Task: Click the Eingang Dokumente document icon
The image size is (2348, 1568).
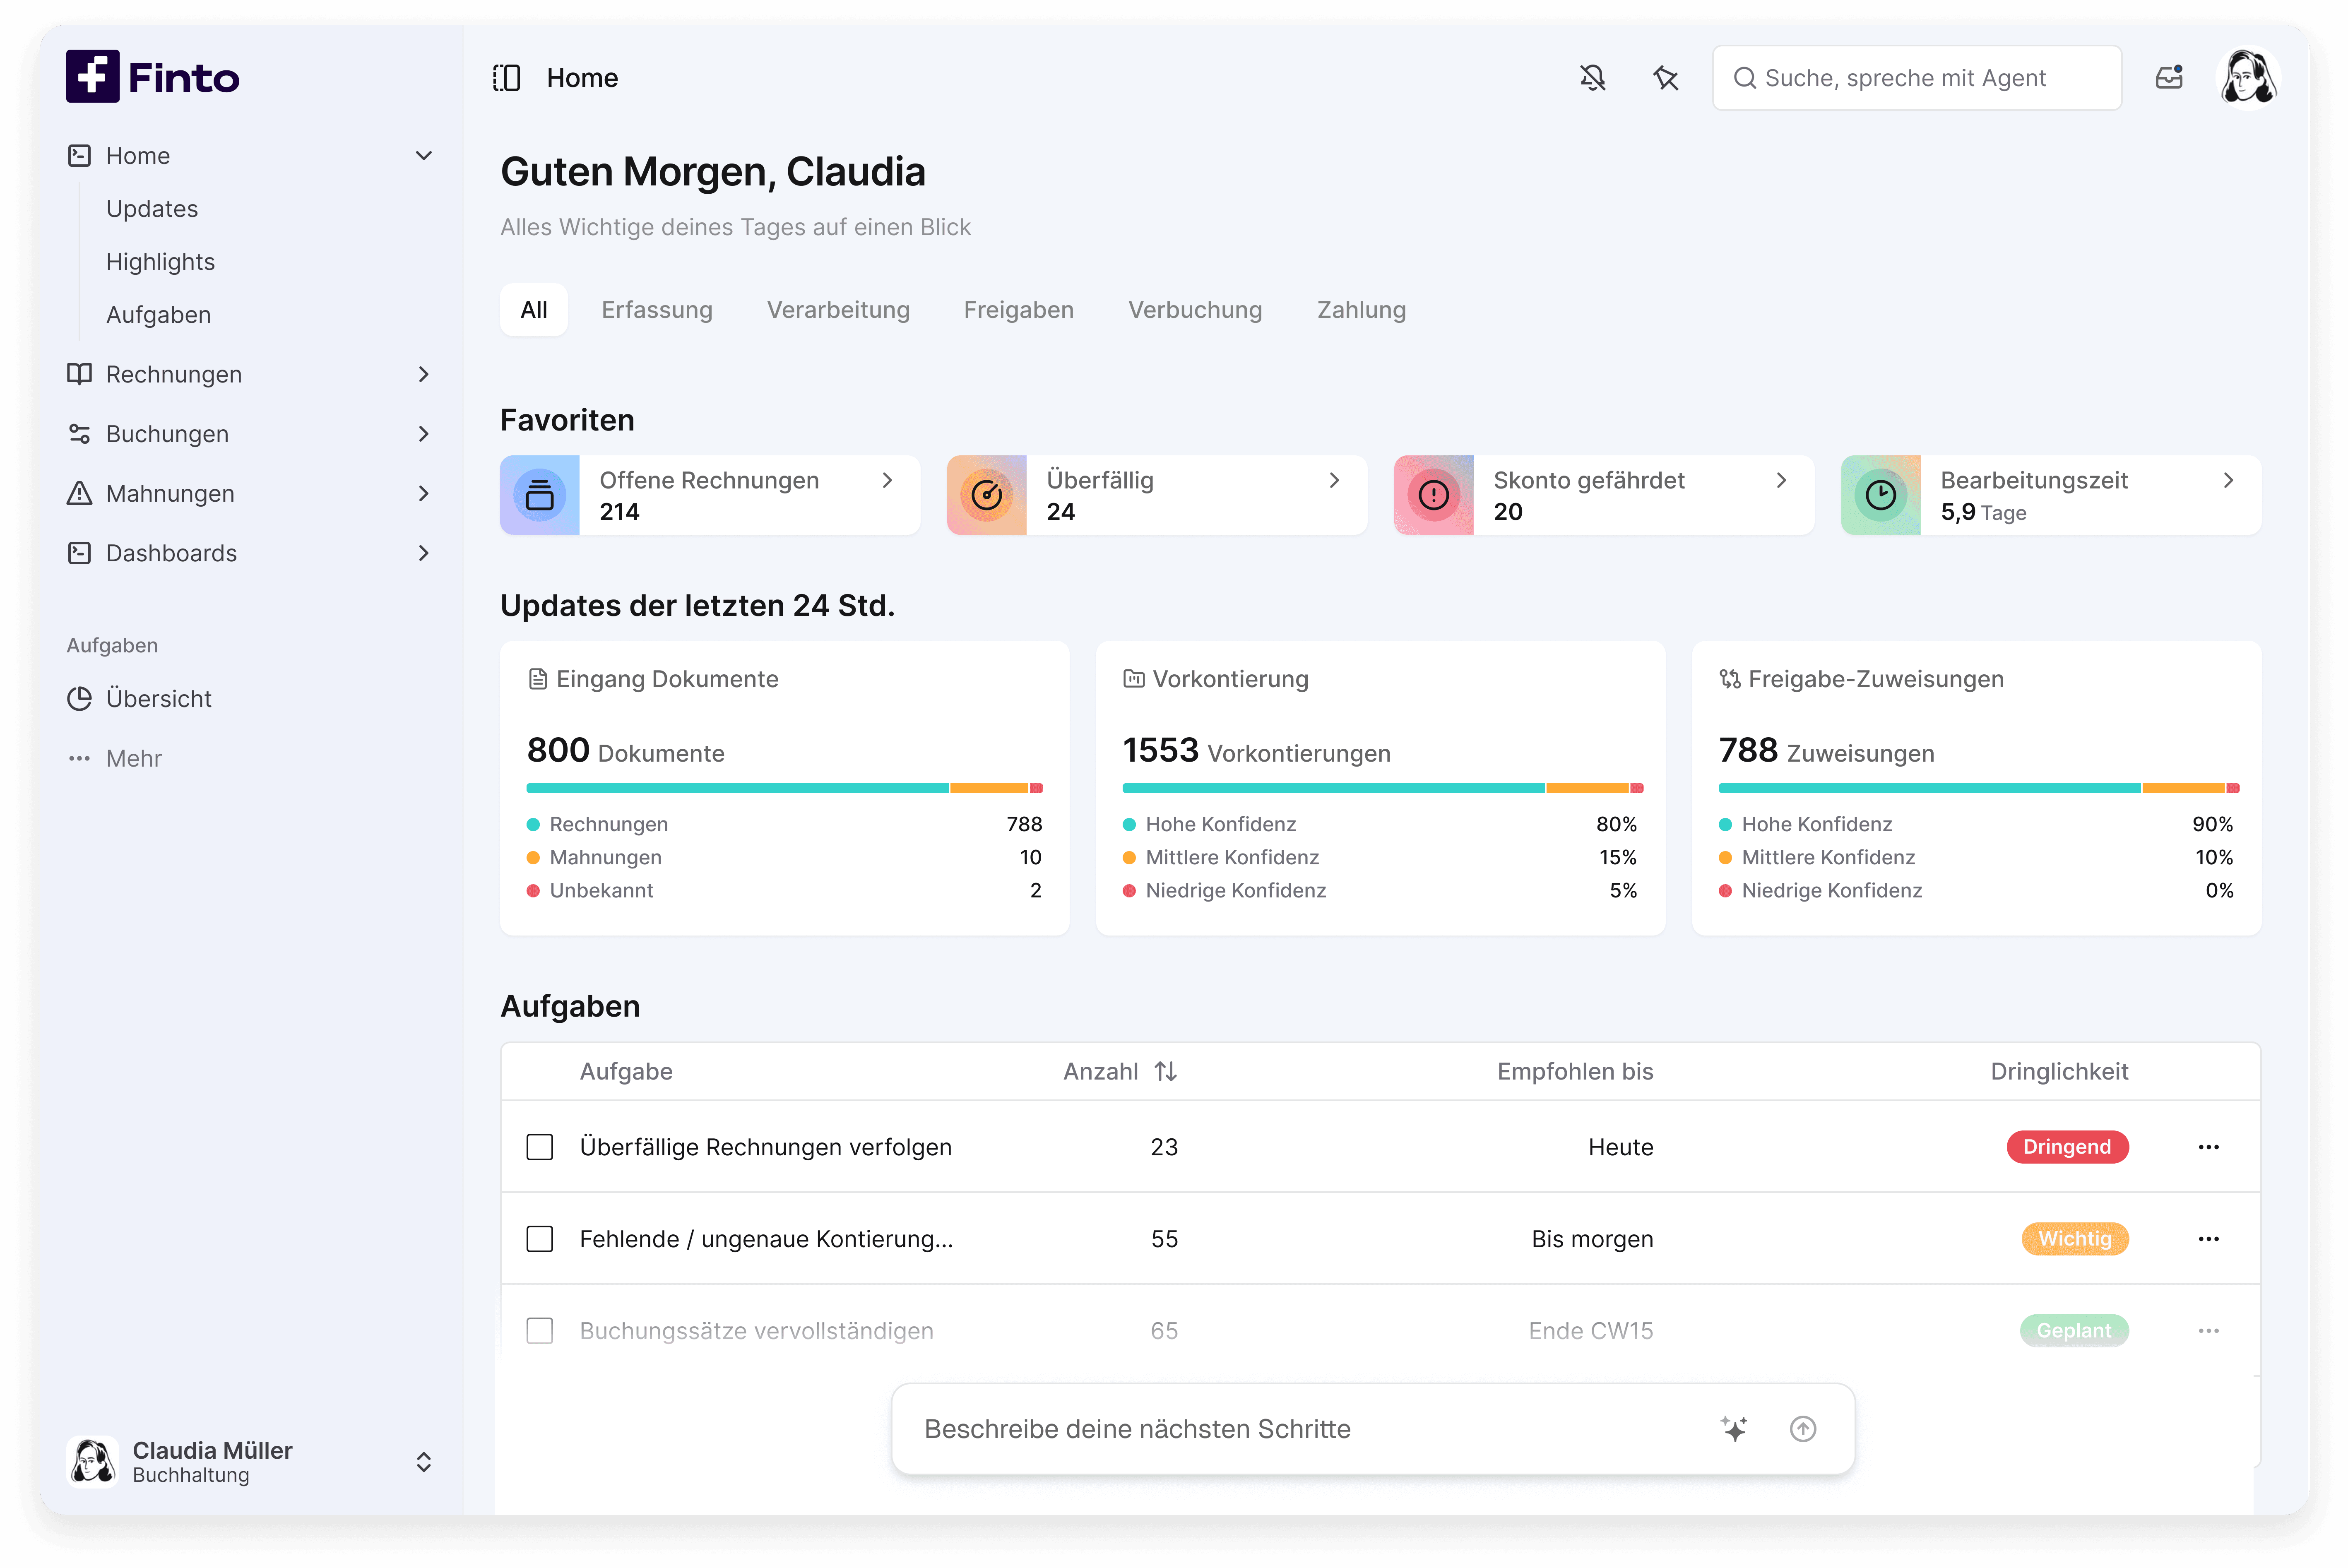Action: point(538,679)
